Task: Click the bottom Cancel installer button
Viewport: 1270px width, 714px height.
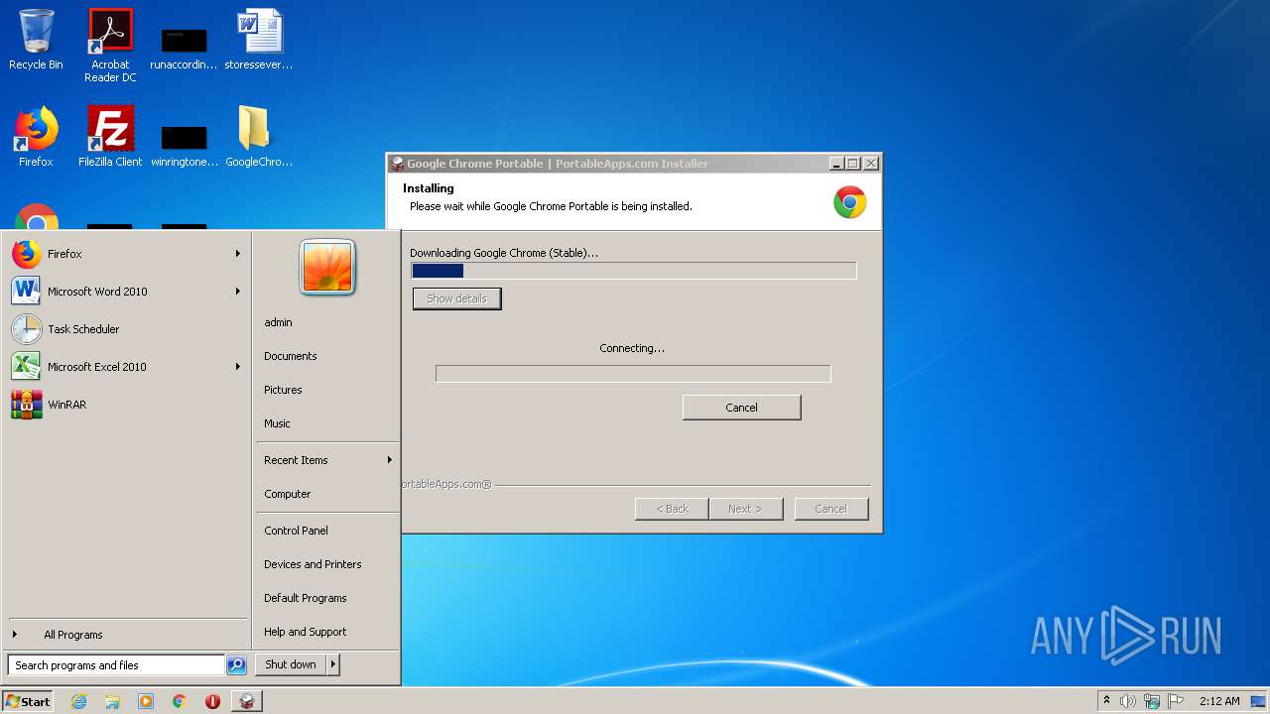Action: [x=831, y=509]
